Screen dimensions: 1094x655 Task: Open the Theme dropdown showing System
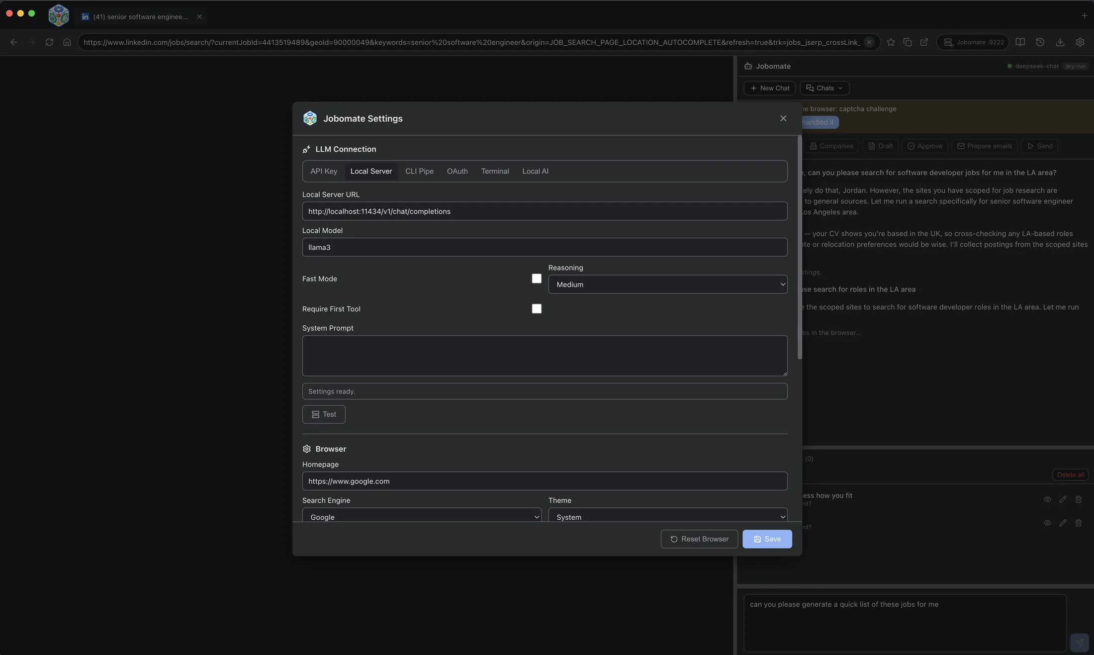(668, 516)
